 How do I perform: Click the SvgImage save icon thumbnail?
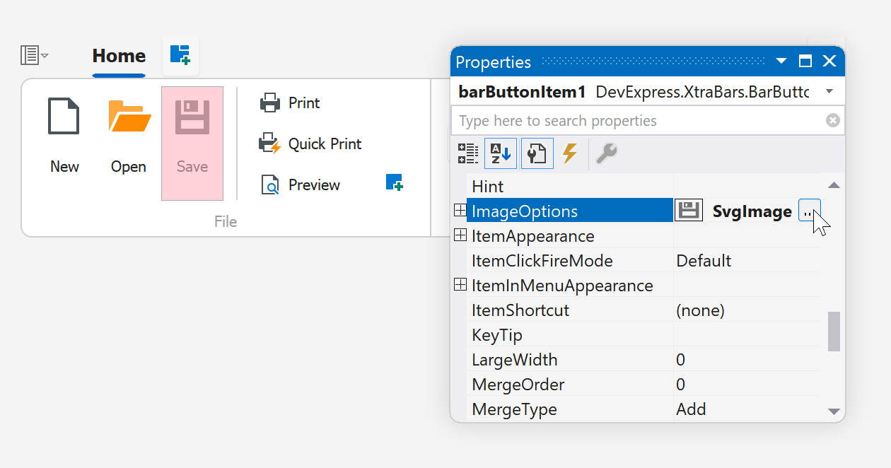pyautogui.click(x=689, y=211)
